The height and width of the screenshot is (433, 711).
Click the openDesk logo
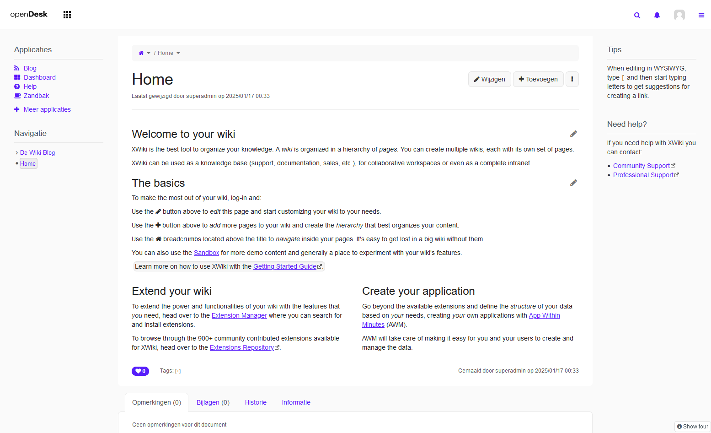click(x=29, y=14)
